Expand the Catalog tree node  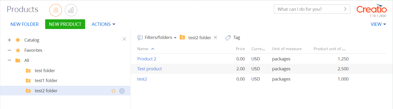tap(9, 40)
